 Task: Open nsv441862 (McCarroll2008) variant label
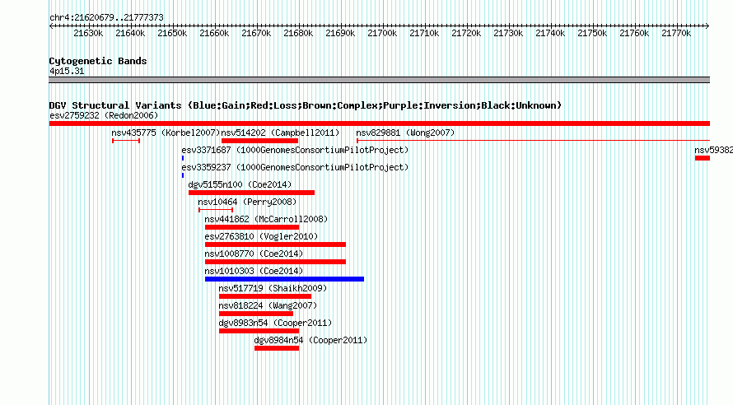click(x=267, y=219)
